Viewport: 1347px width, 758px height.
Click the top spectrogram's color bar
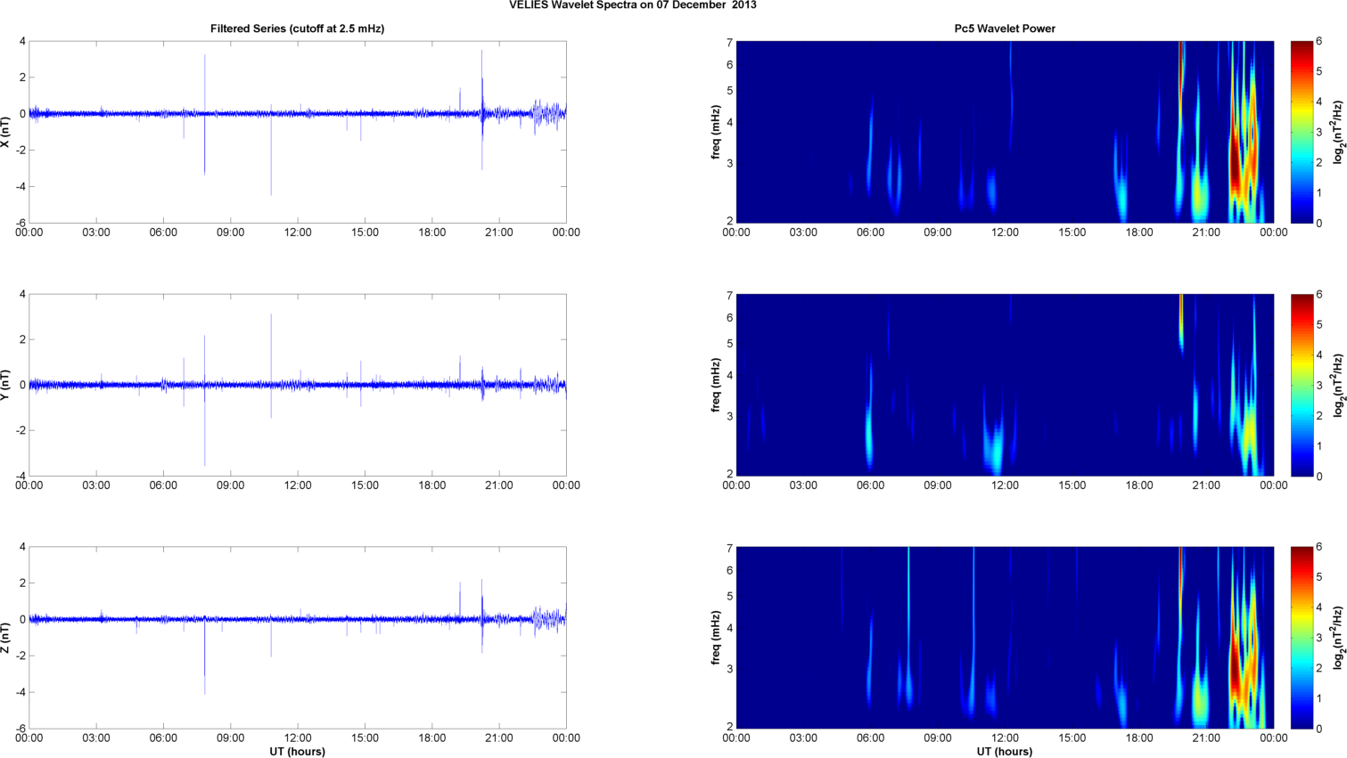tap(1302, 132)
